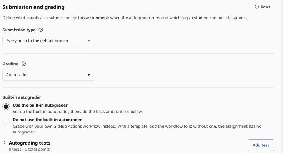Open the Autograded grading dropdown

(48, 74)
